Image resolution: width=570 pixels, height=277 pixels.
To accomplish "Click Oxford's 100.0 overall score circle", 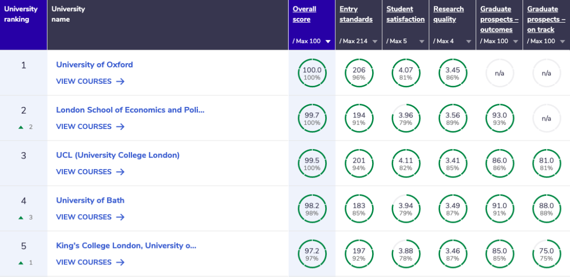I will [x=312, y=73].
